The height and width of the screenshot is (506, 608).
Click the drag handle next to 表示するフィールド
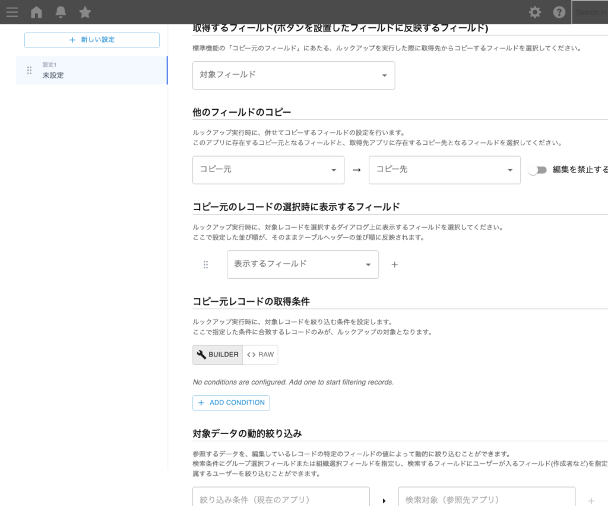[x=205, y=265]
